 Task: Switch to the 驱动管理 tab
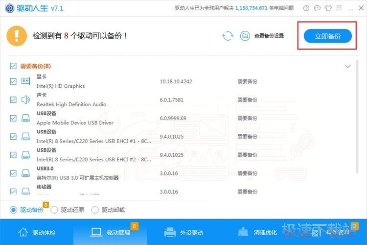(110, 232)
